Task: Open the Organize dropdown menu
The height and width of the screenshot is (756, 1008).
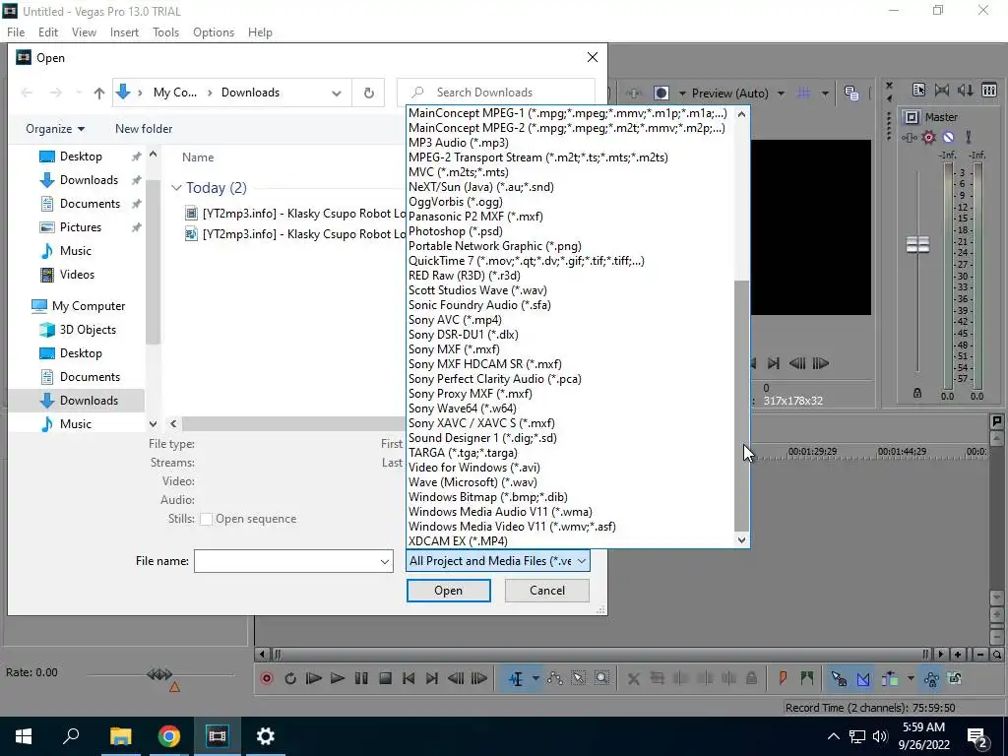Action: tap(55, 129)
